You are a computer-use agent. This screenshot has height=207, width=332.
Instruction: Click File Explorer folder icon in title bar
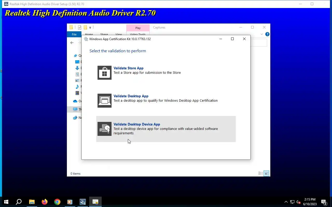(x=71, y=27)
